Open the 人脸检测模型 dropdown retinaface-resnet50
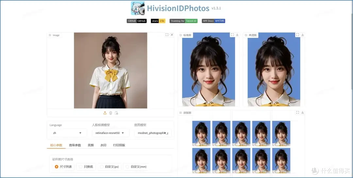This screenshot has width=353, height=178. [x=110, y=133]
